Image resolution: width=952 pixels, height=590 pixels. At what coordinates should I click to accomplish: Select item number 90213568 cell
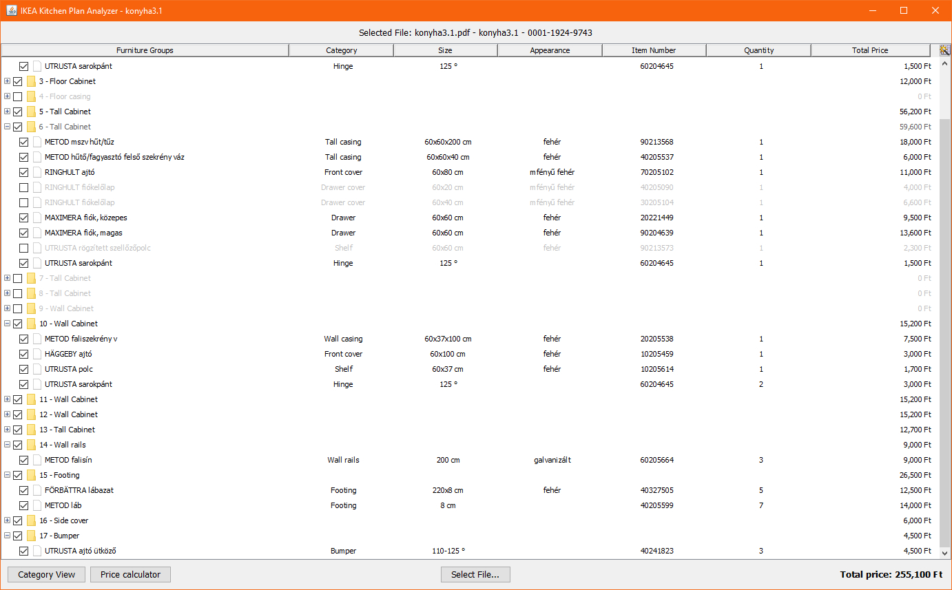click(656, 142)
